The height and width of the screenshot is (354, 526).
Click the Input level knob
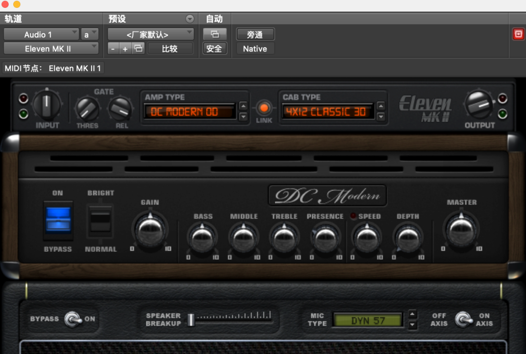point(47,105)
